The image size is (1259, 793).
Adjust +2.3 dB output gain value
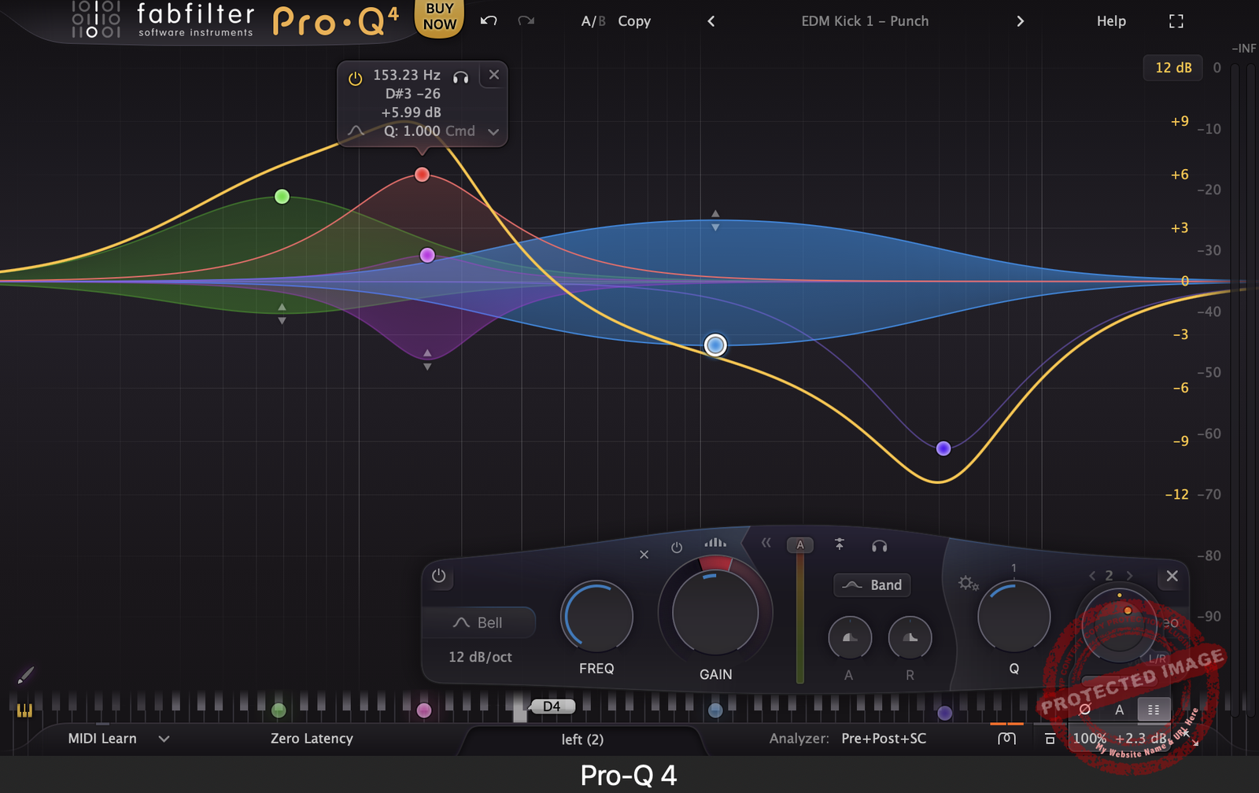[1141, 739]
